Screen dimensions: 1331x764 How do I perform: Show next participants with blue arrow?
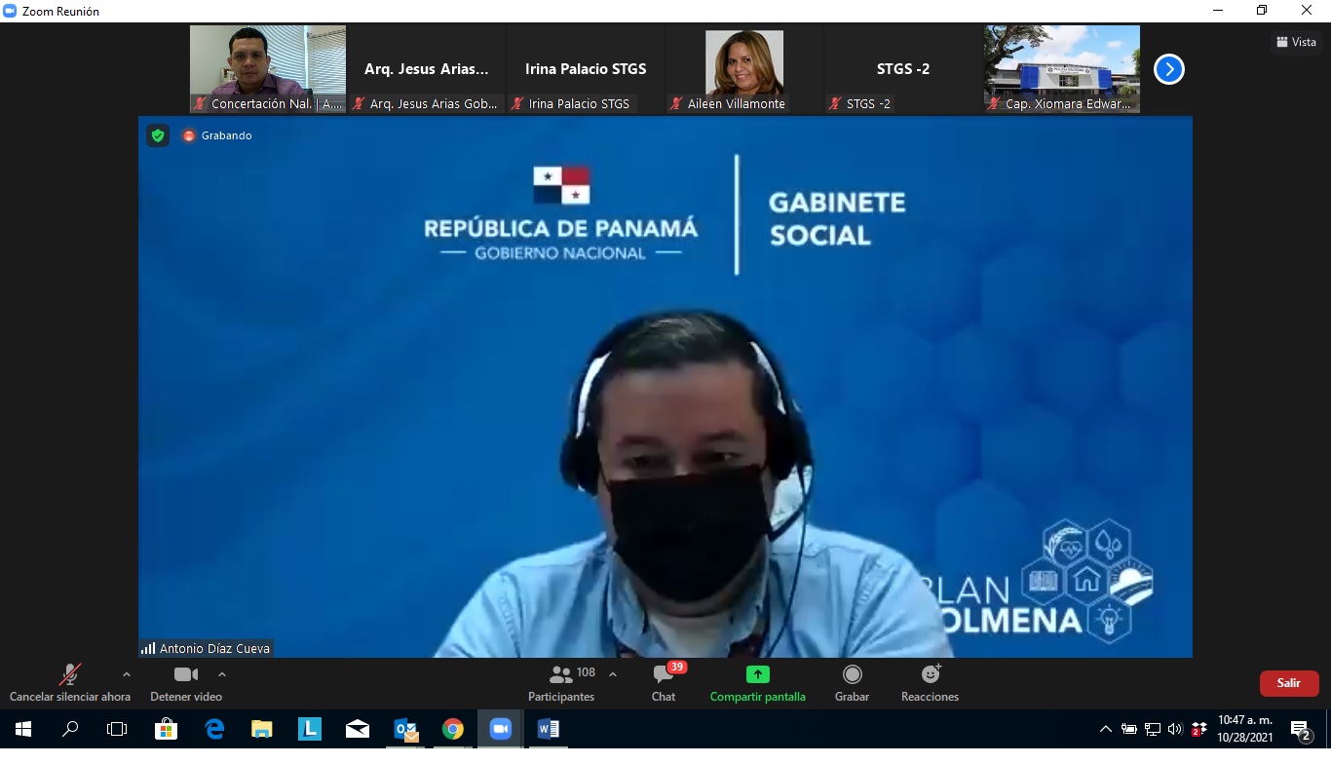pos(1168,69)
